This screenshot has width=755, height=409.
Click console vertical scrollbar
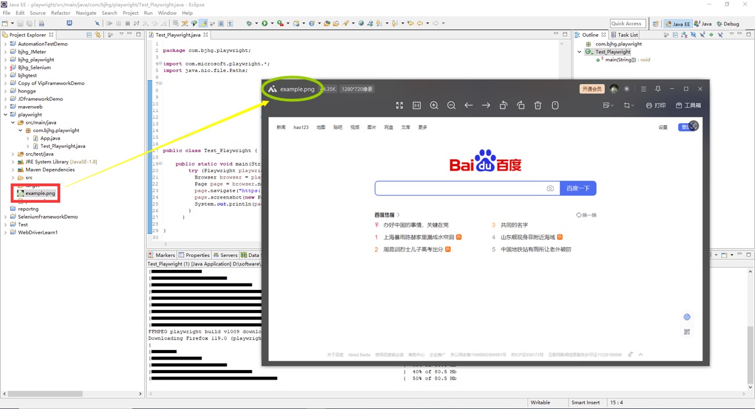click(750, 356)
